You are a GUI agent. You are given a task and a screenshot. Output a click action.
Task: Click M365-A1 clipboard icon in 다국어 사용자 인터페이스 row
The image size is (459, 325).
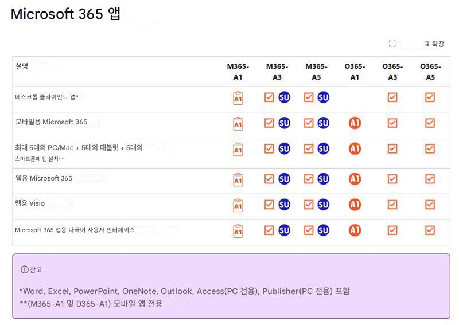[x=238, y=231]
